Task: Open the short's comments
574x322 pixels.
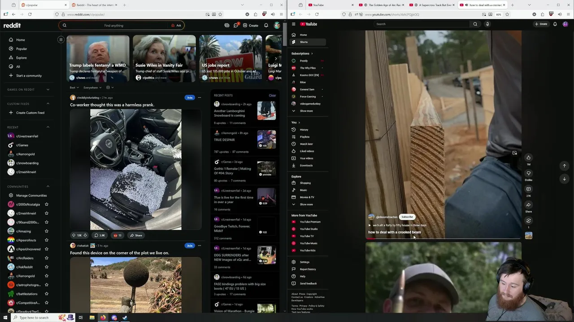Action: [x=528, y=189]
